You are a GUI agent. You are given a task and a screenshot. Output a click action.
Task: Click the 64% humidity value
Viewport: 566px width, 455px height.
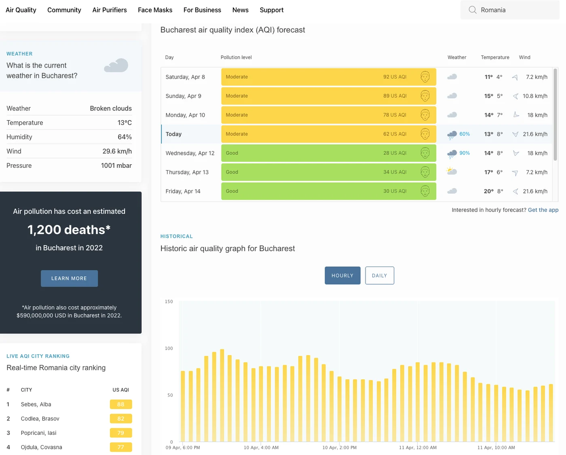pyautogui.click(x=125, y=137)
